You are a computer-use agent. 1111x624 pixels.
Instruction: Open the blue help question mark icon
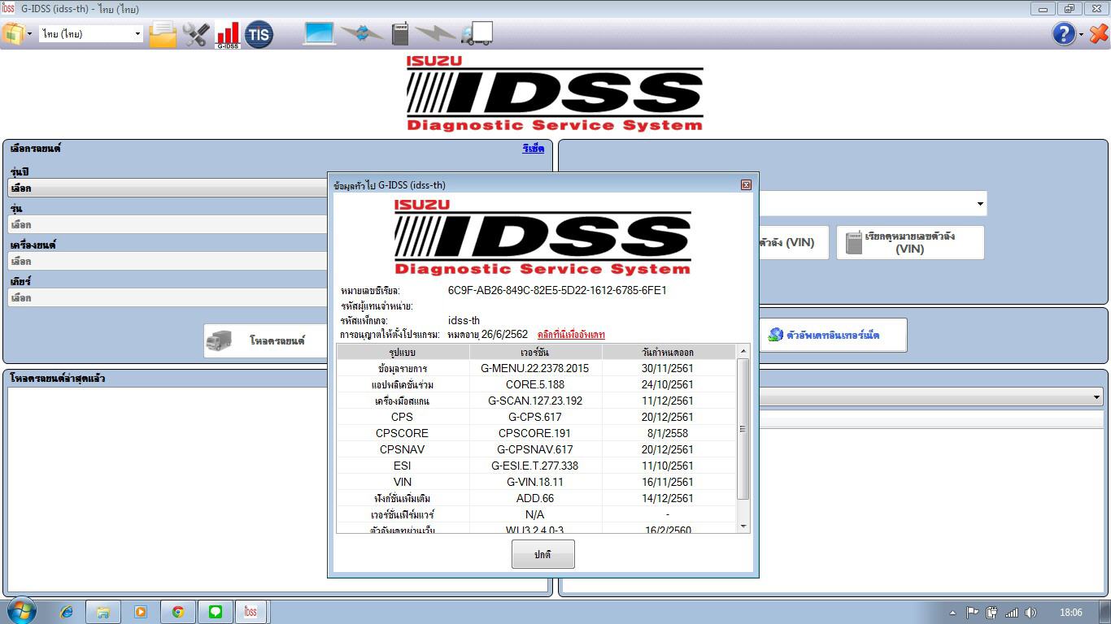coord(1064,33)
